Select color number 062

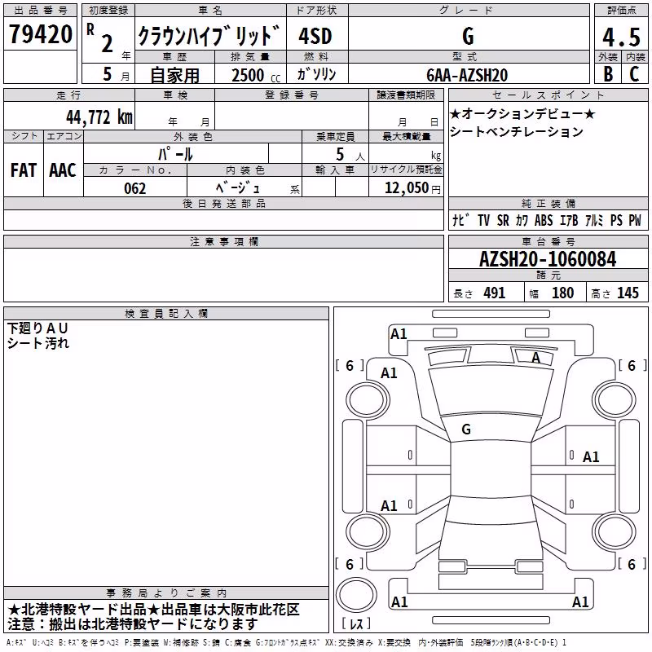(135, 188)
